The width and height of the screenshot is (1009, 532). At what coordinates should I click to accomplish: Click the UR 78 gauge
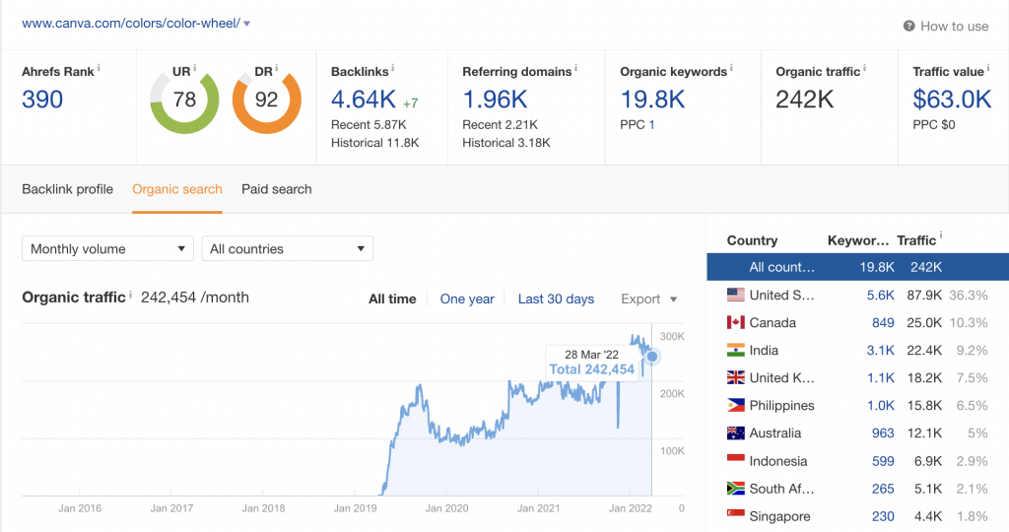pyautogui.click(x=184, y=100)
